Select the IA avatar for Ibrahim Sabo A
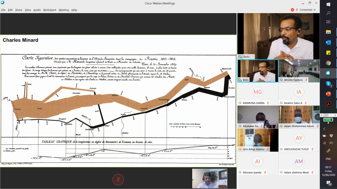Image resolution: width=337 pixels, height=189 pixels. tap(299, 92)
